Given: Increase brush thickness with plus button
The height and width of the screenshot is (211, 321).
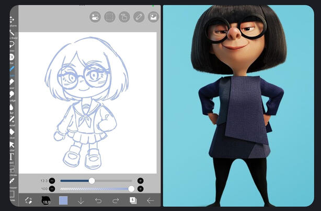Looking at the screenshot, I should click(x=140, y=181).
